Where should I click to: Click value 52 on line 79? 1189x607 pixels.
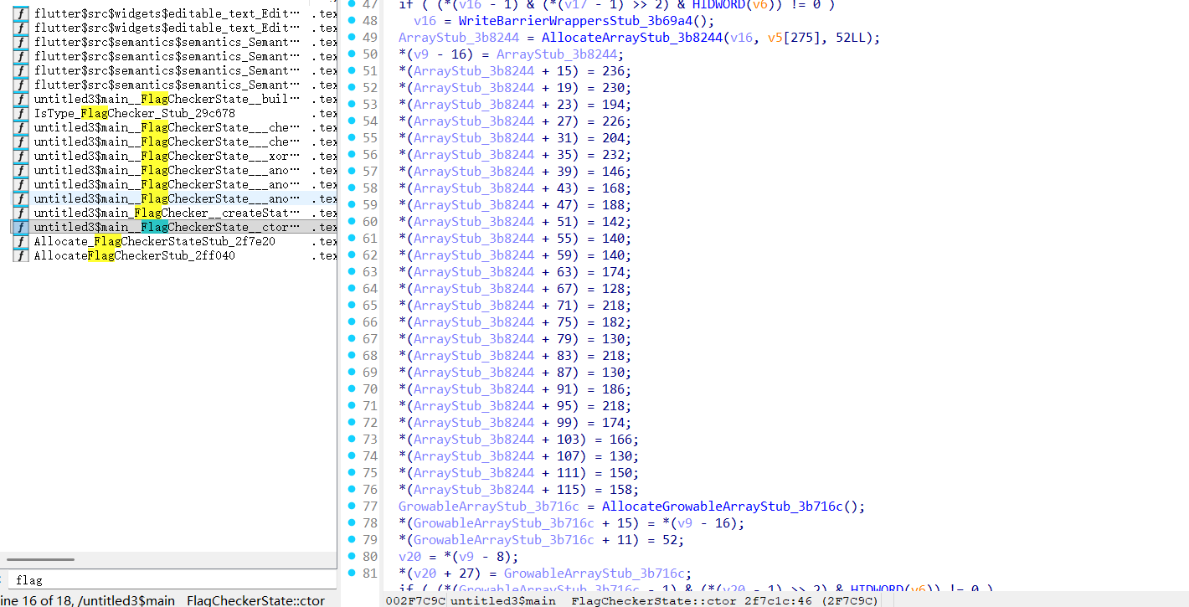(669, 540)
